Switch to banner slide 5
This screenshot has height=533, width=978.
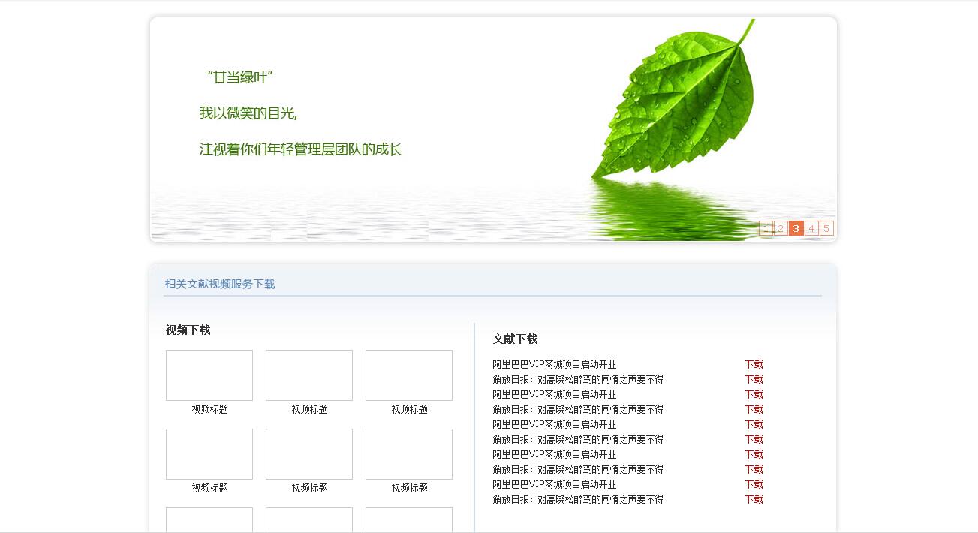coord(826,228)
